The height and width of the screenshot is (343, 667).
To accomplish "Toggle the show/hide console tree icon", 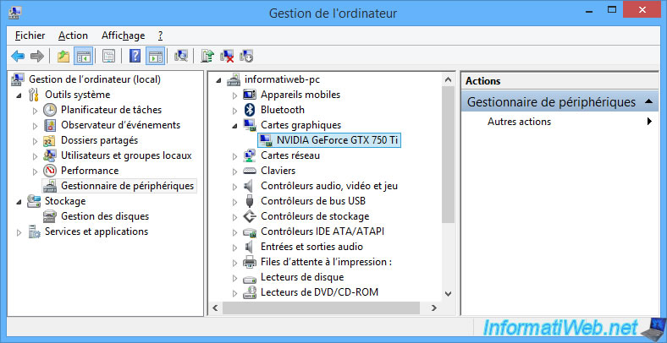I will coord(83,56).
